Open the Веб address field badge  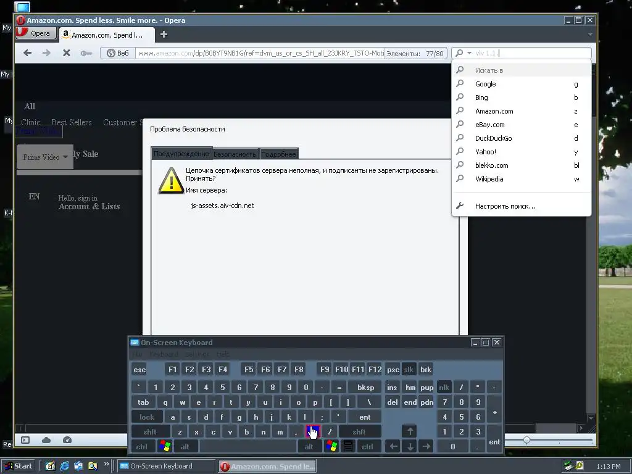(118, 53)
